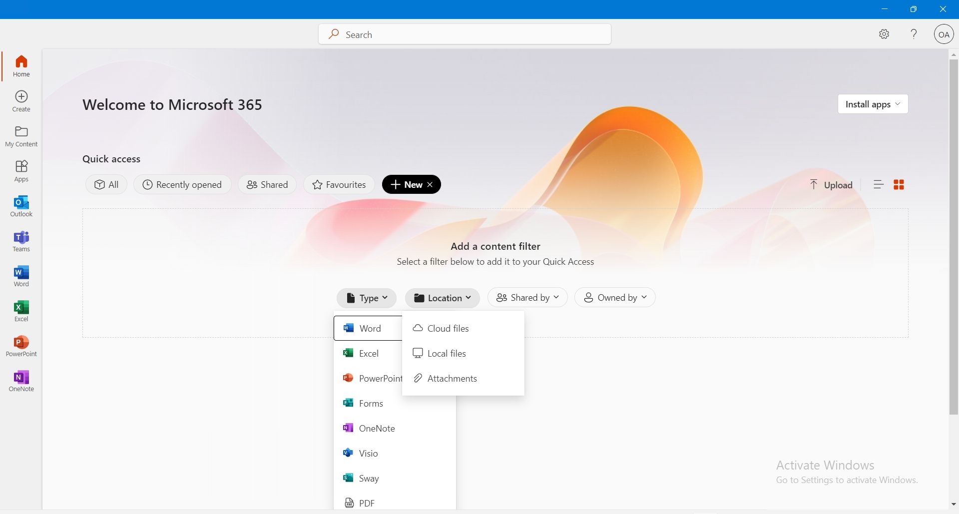The image size is (959, 514).
Task: Launch Outlook from the sidebar
Action: pos(21,206)
